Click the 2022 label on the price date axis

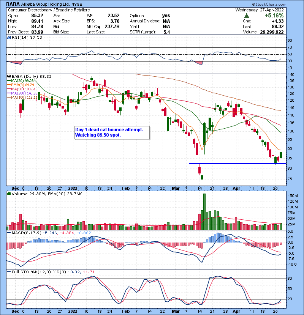point(73,189)
